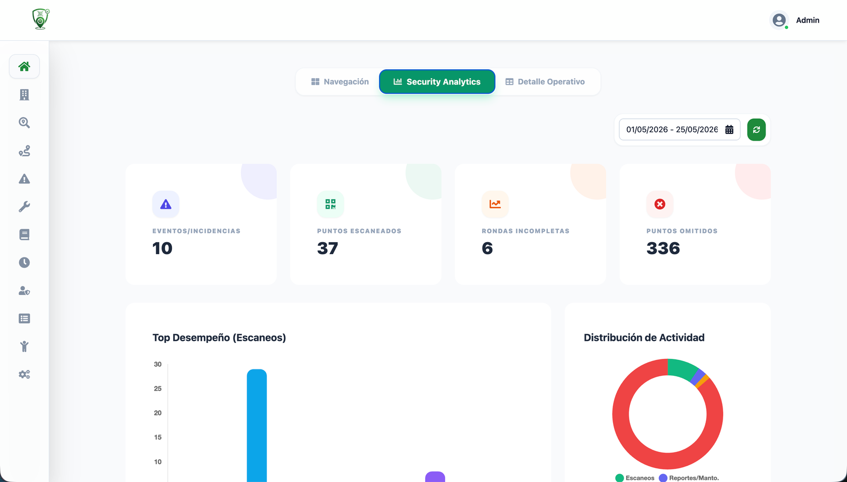Click the Rondas Incompletas chart icon
This screenshot has height=482, width=847.
click(495, 204)
